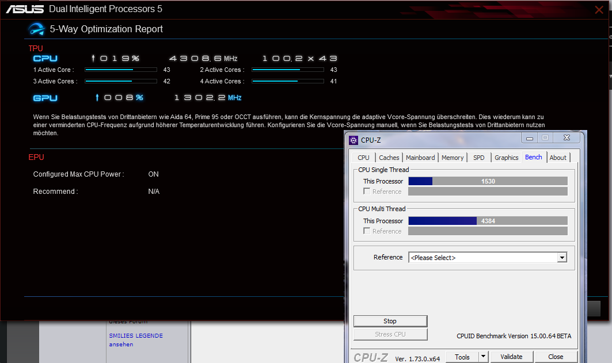Select the Bench tab

click(x=534, y=157)
